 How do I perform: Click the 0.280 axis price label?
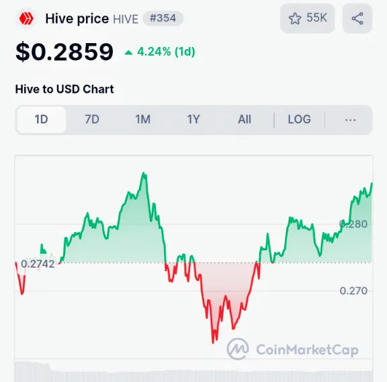tap(353, 225)
